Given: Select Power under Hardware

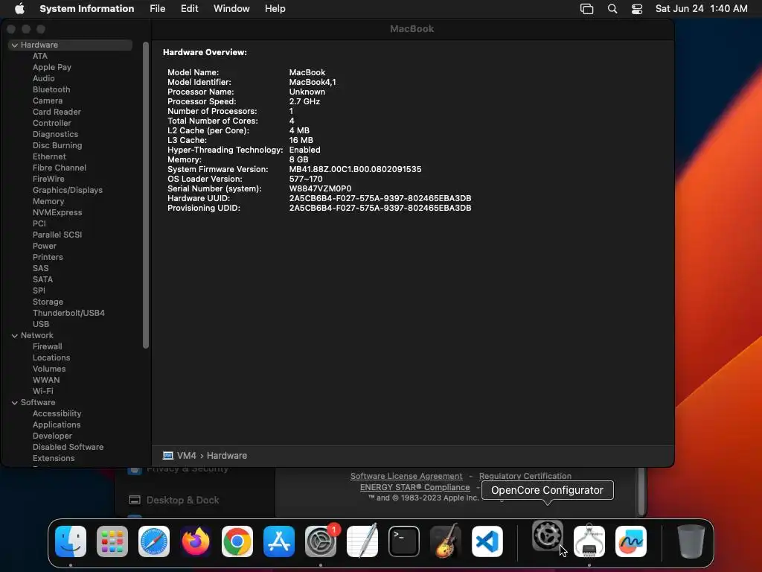Looking at the screenshot, I should click(x=45, y=246).
